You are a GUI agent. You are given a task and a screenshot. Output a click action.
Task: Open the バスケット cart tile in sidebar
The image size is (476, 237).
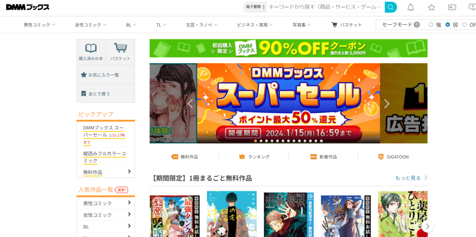click(x=120, y=51)
